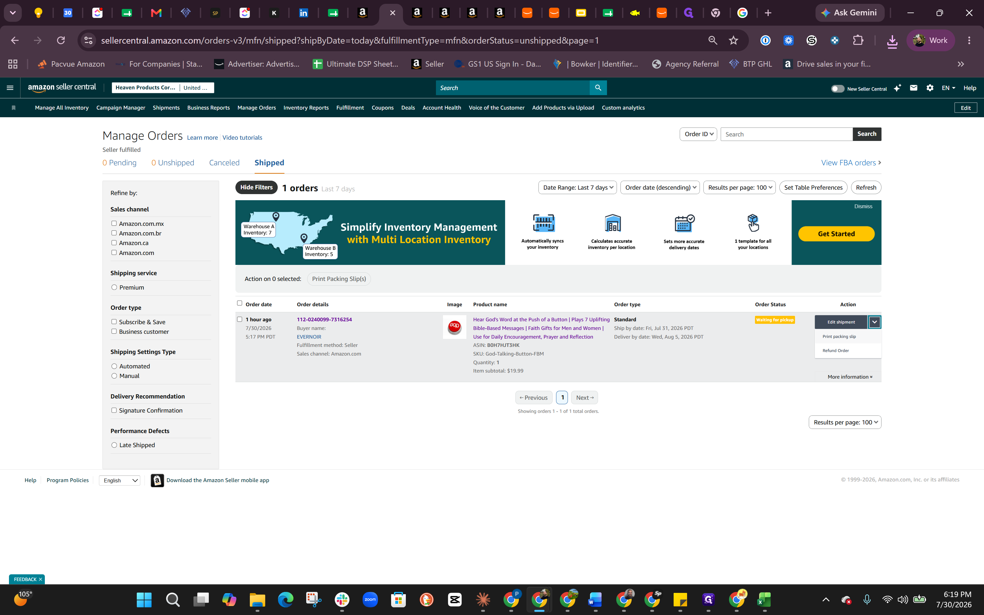984x615 pixels.
Task: Switch to the Pending orders tab
Action: (x=119, y=163)
